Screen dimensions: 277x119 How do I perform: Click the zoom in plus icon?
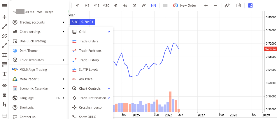tap(206, 6)
